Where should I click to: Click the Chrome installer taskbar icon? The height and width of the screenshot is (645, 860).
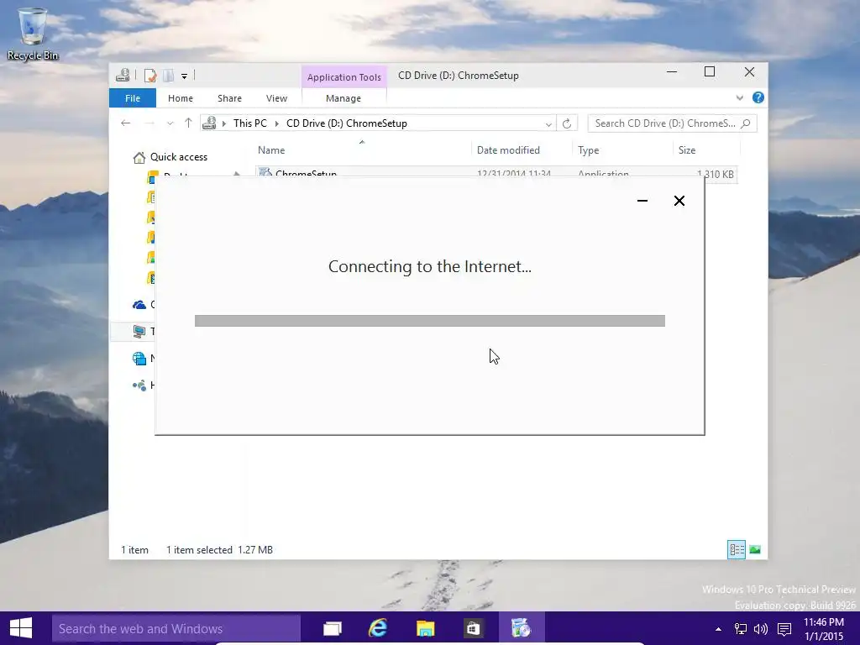(521, 628)
